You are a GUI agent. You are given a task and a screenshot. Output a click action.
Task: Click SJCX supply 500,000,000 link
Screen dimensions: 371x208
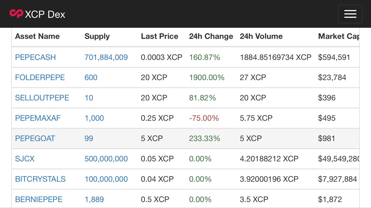[x=106, y=159]
